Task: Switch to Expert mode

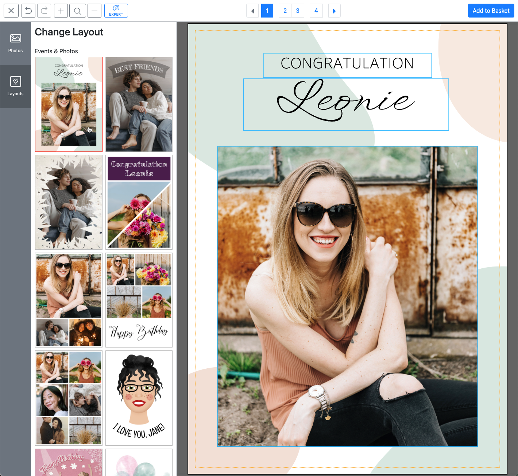Action: [x=116, y=11]
